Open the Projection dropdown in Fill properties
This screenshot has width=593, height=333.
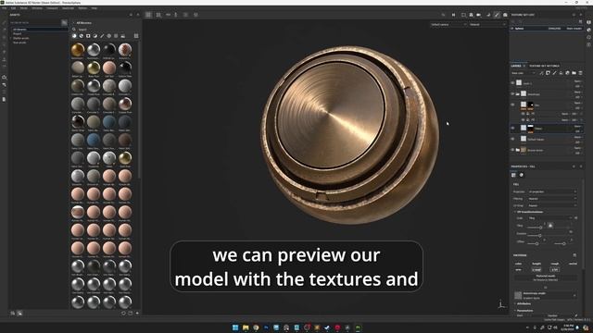[552, 191]
